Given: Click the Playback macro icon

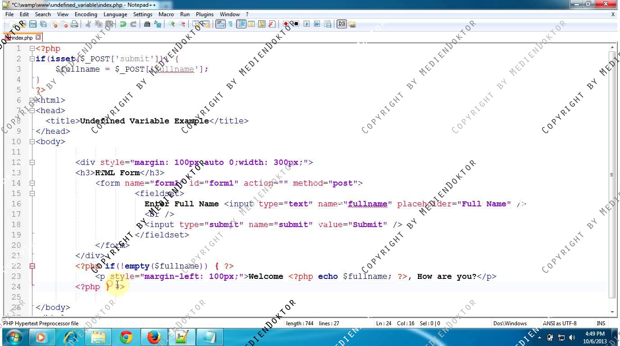Looking at the screenshot, I should [x=306, y=24].
